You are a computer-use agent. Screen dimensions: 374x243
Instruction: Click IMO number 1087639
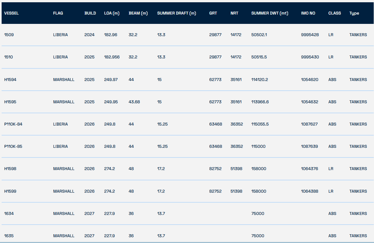pyautogui.click(x=309, y=146)
